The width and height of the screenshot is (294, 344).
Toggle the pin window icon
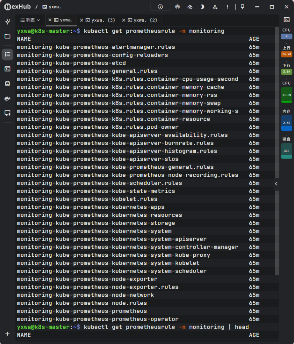point(242,7)
